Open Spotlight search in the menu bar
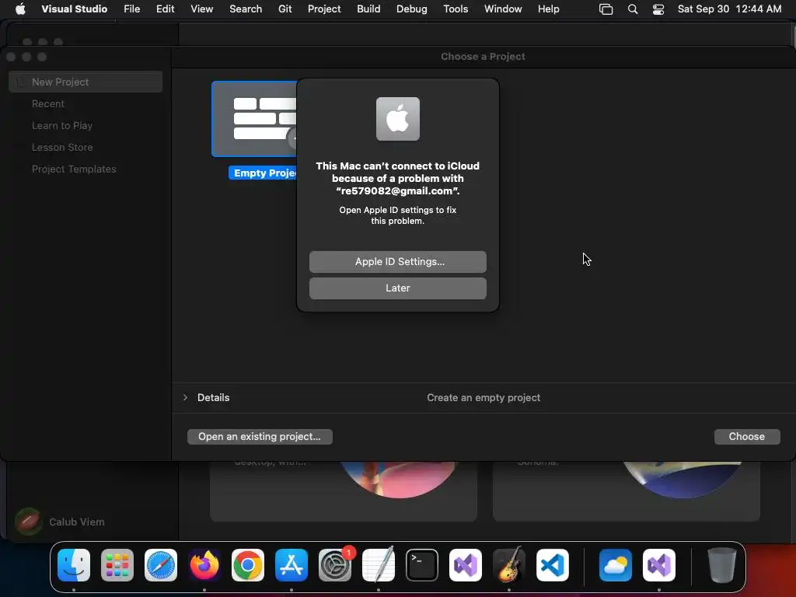Screen dimensions: 796x597 [x=633, y=9]
